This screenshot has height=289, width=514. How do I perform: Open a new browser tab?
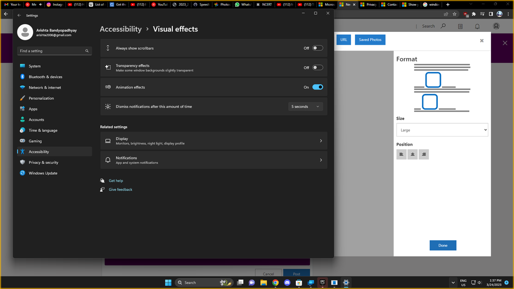(x=448, y=5)
